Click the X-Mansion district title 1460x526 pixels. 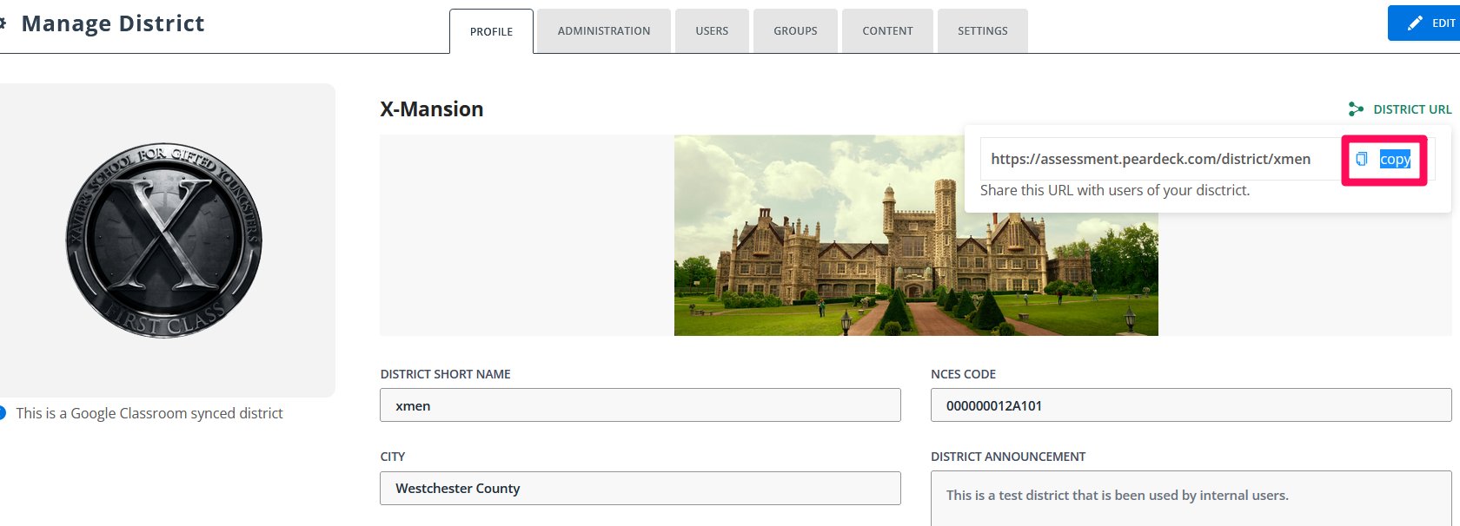pos(432,109)
